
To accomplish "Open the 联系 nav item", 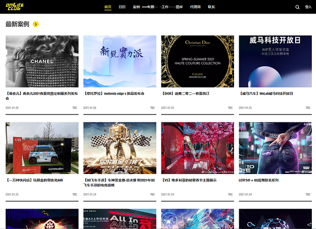I will (x=211, y=7).
